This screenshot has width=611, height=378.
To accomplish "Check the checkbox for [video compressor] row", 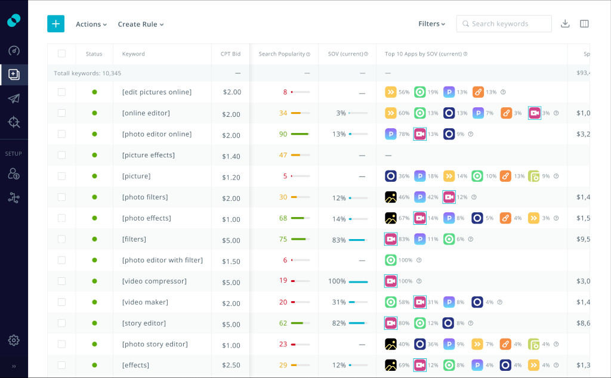I will [x=61, y=281].
